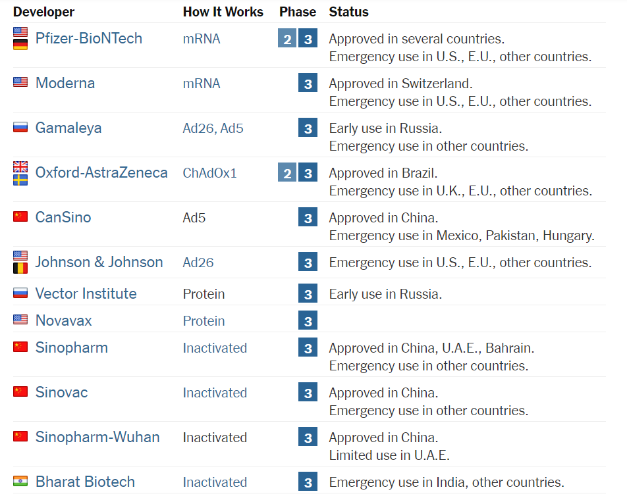Click the mRNA link in Moderna row

tap(202, 84)
